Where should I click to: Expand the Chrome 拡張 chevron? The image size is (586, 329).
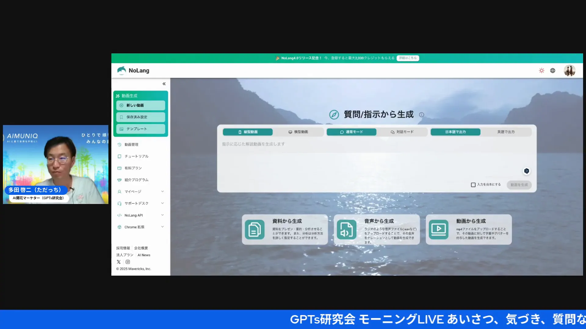162,227
